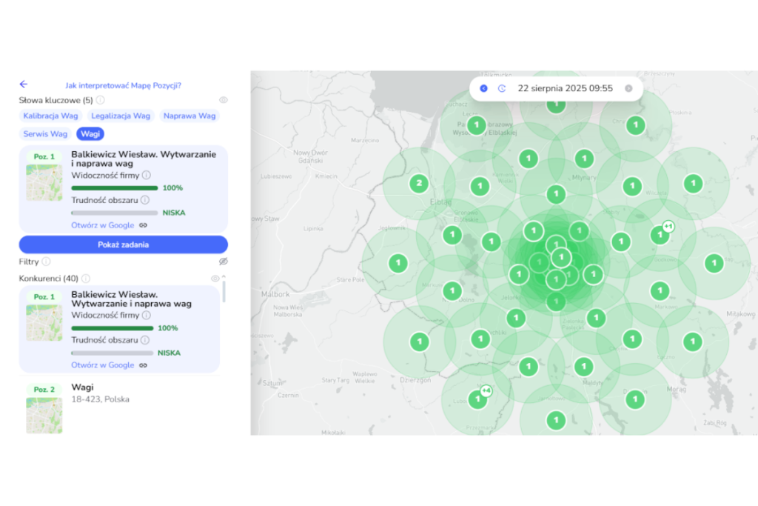Open Otwórz w Google link above Pokaż zadania
The width and height of the screenshot is (758, 506).
point(102,225)
